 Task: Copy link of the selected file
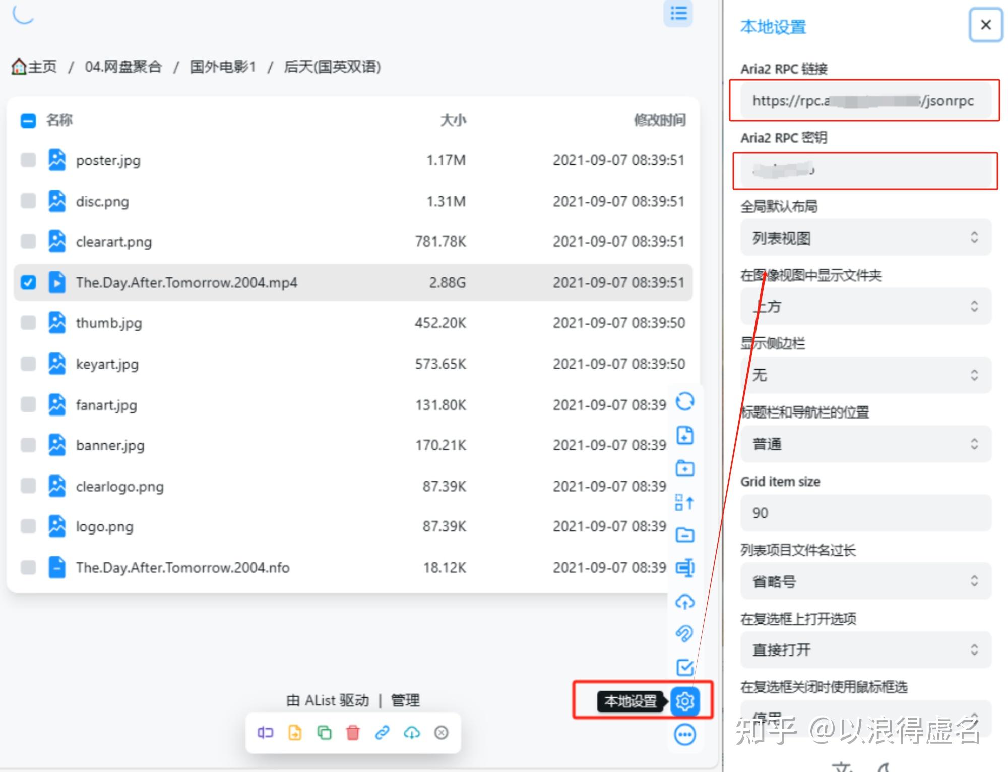point(382,734)
